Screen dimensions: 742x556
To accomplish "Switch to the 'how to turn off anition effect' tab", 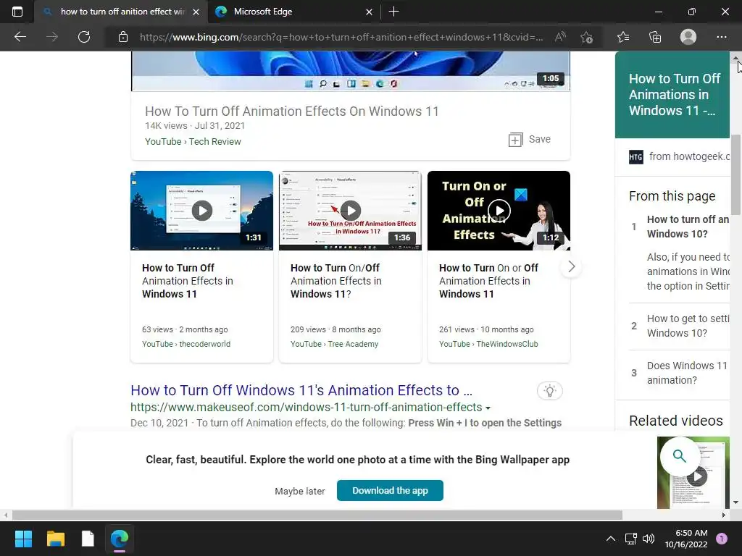I will [121, 12].
